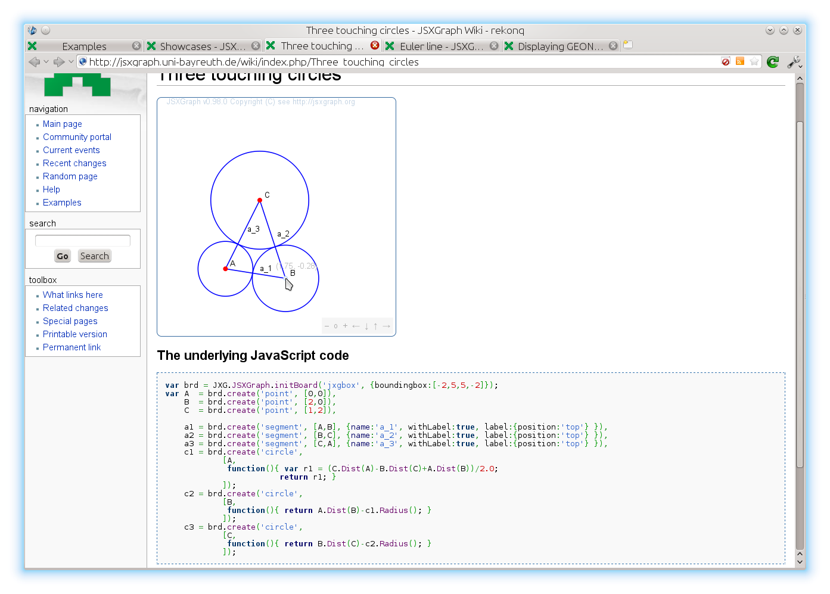
Task: Pan the board right with the right arrow
Action: click(387, 326)
